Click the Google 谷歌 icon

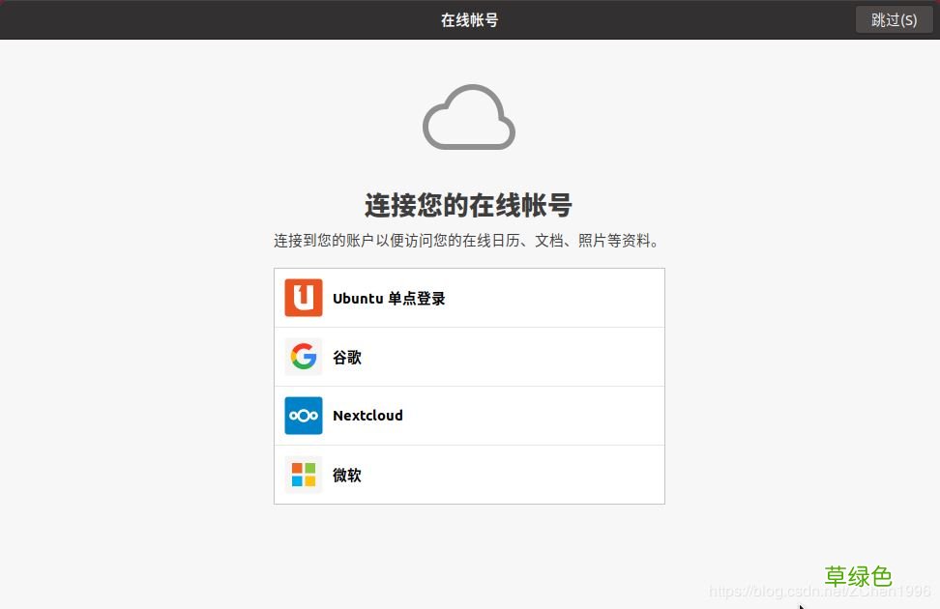point(303,356)
